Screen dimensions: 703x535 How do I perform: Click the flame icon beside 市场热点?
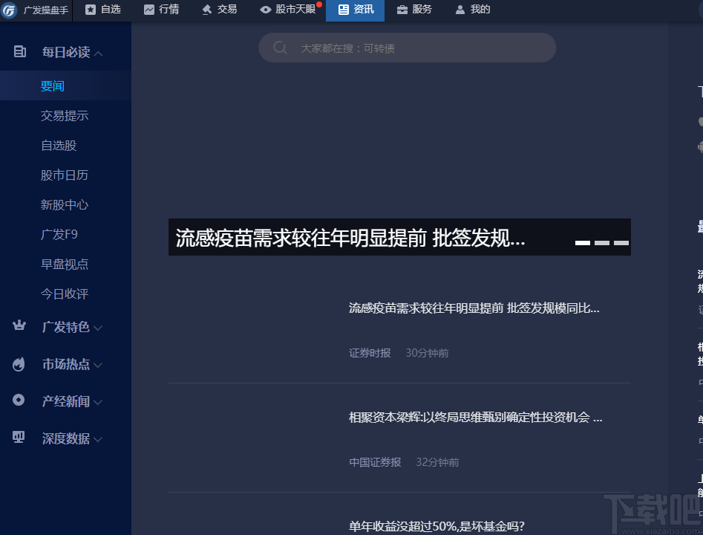point(18,364)
